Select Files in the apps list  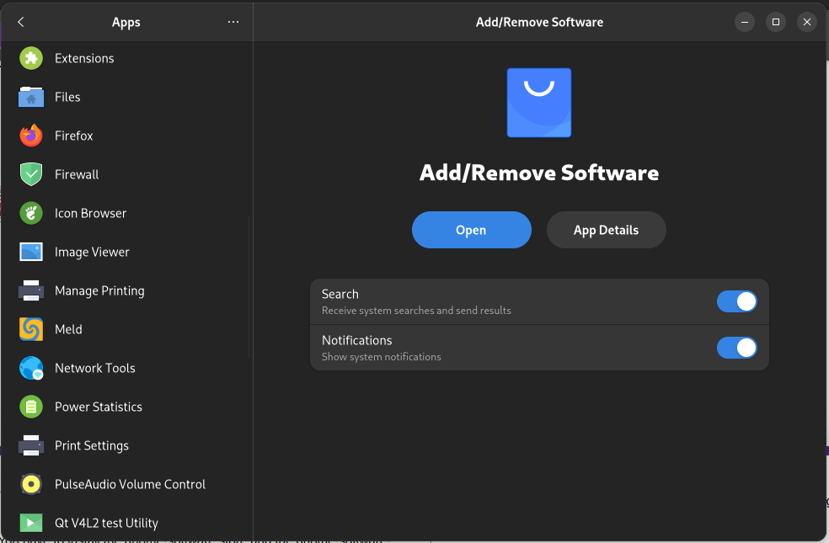pos(67,97)
